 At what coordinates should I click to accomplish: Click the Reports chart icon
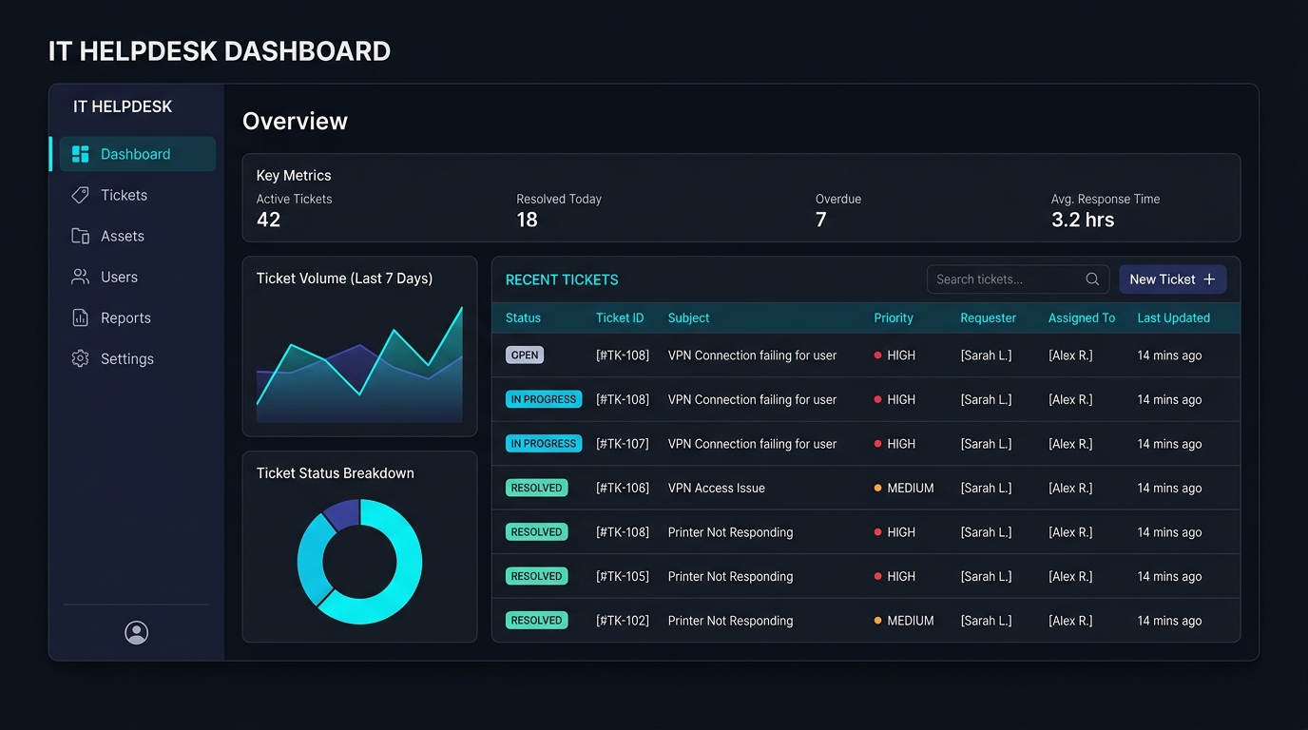[81, 317]
